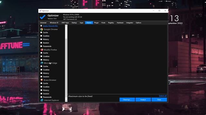Image resolution: width=206 pixels, height=115 pixels.
Task: Tick History under Google Chrome
Action: point(41,39)
